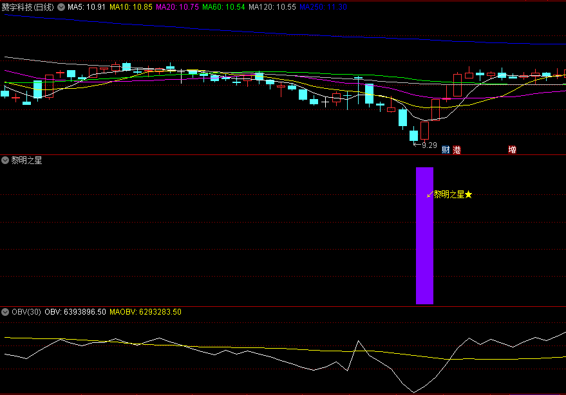This screenshot has width=566, height=395.
Task: Click the MA250: 11.30 value label
Action: pos(323,7)
